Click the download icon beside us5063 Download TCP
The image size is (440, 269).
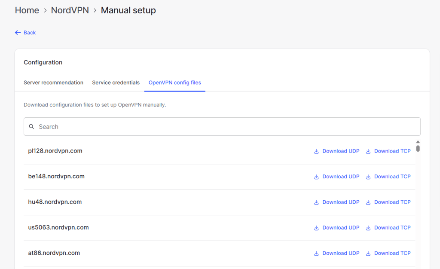coord(368,228)
